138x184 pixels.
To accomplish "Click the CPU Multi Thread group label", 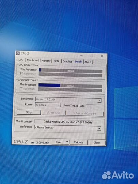I will click(x=28, y=80).
